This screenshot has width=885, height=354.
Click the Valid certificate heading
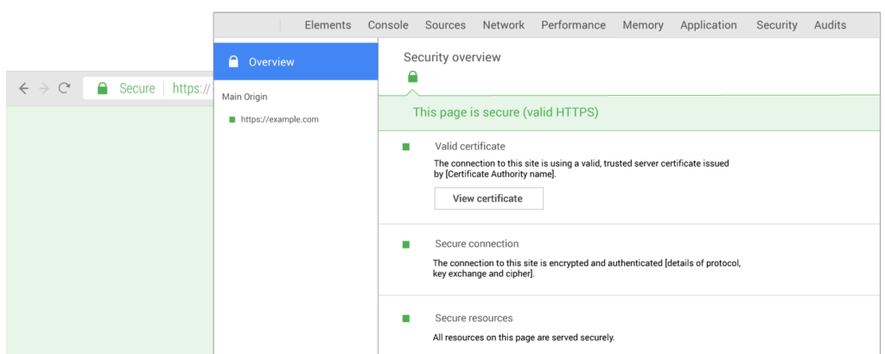[x=469, y=147]
